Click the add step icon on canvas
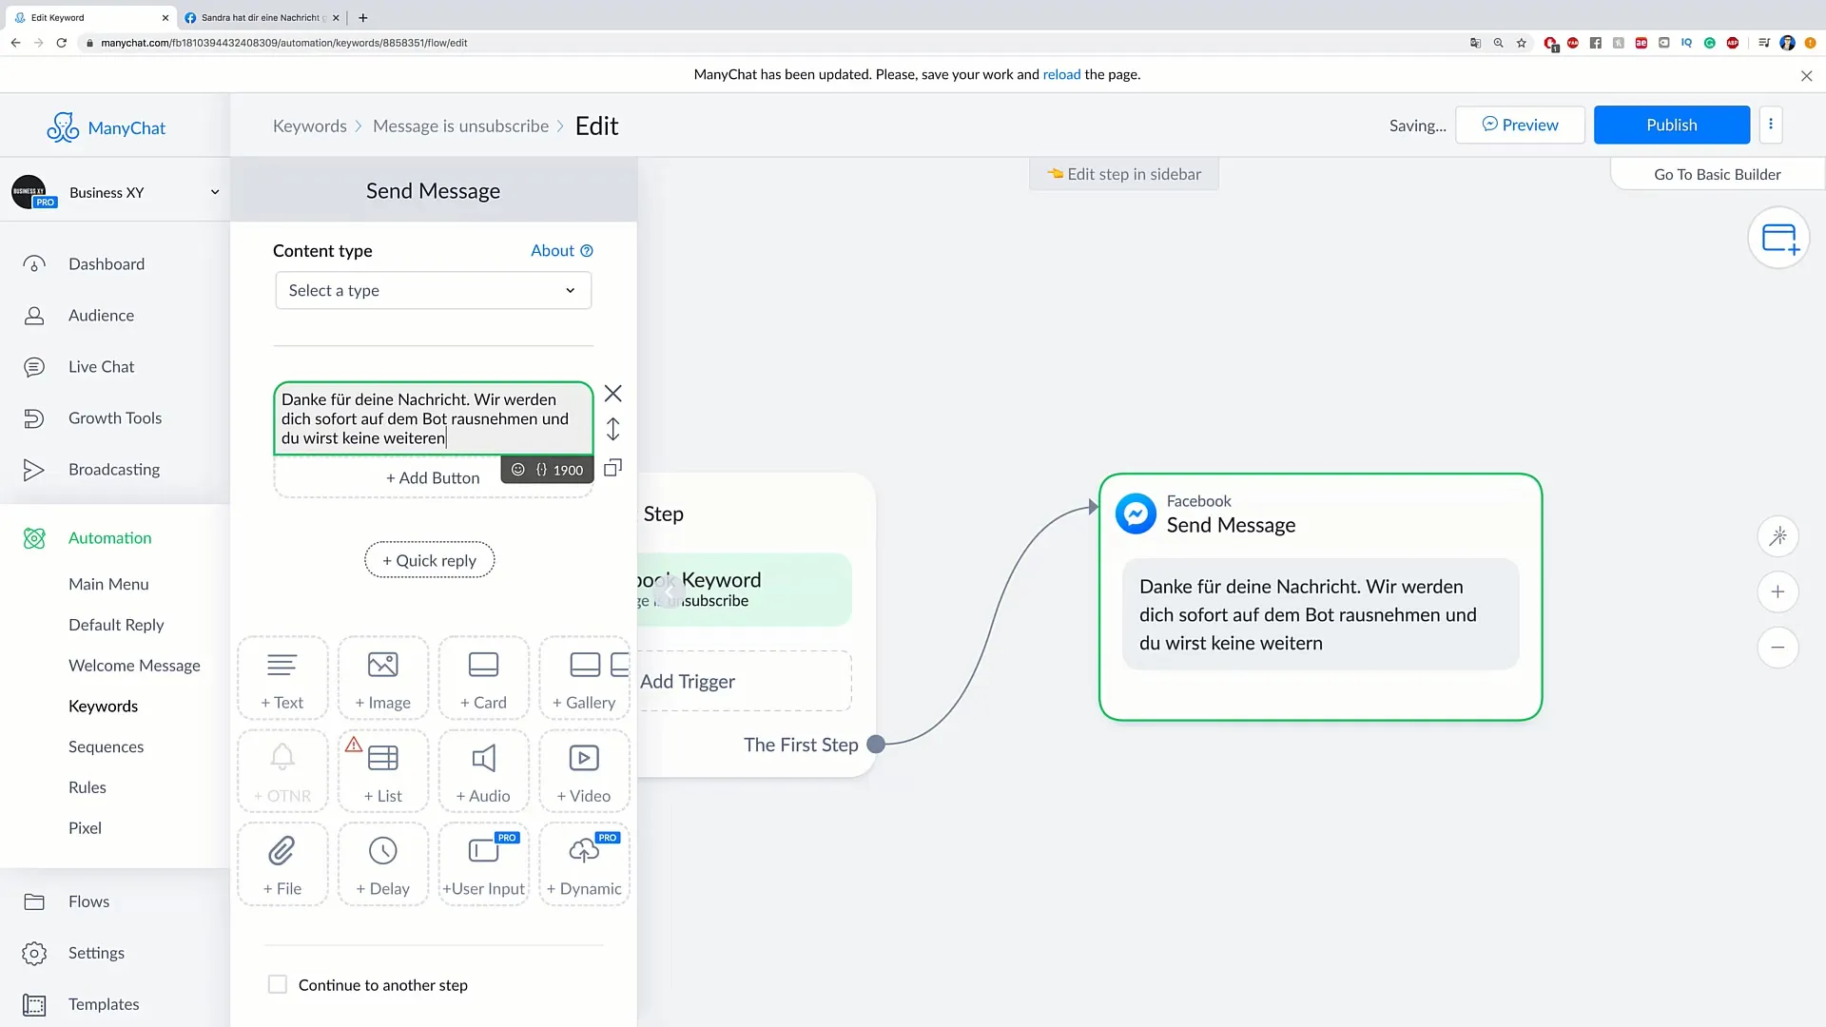 [x=1778, y=238]
